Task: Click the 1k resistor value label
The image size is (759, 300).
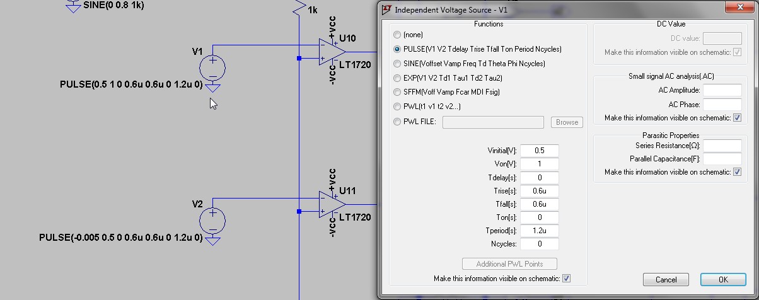Action: 313,10
